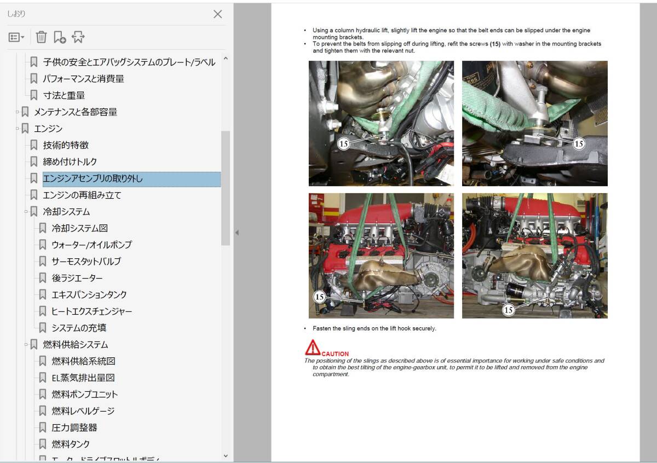
Task: Open bookmark 燃料供給系統図
Action: pyautogui.click(x=83, y=361)
